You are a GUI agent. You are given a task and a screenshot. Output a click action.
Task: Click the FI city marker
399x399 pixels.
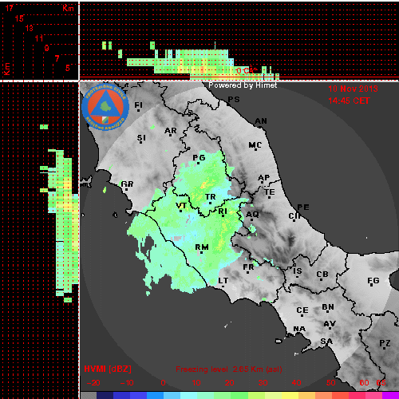138,110
